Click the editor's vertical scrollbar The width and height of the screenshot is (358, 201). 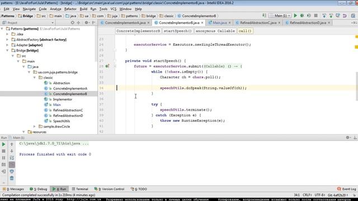tap(357, 86)
